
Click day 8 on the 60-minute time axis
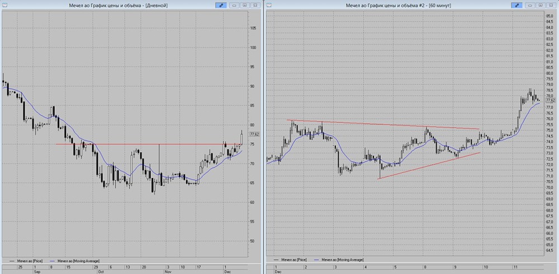click(425, 267)
